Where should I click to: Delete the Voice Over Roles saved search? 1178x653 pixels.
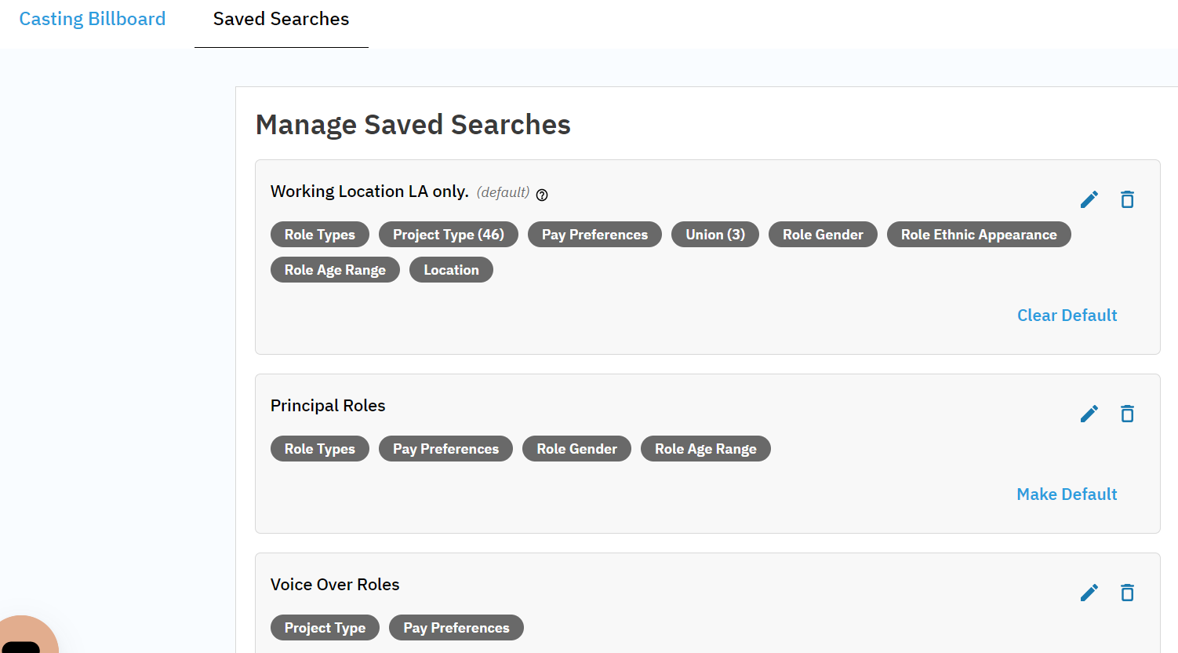click(1127, 593)
